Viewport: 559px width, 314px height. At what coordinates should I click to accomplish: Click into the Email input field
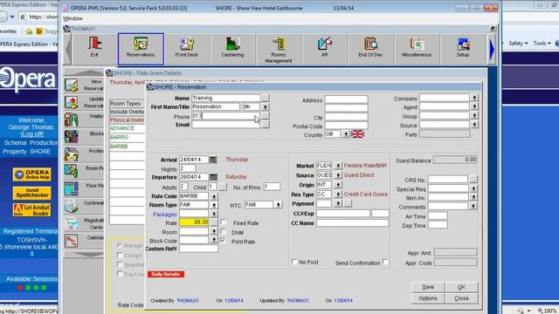click(225, 125)
